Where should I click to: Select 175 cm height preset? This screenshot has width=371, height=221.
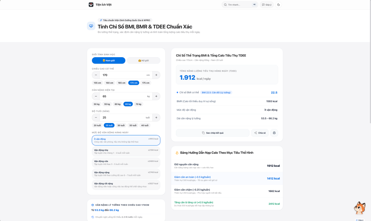tap(146, 83)
